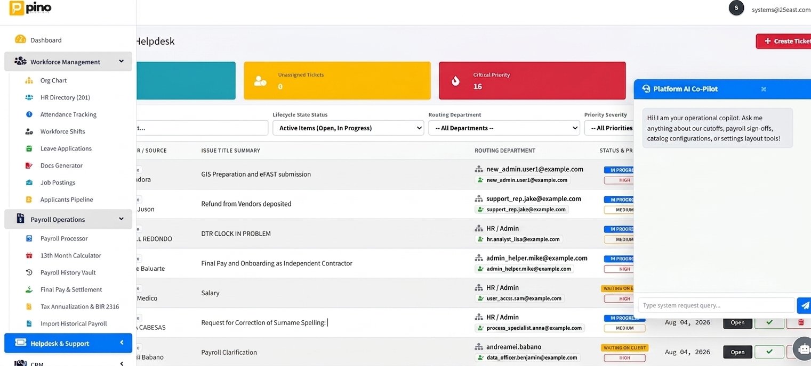This screenshot has height=366, width=811.
Task: Click the Helpdesk & Support menu label
Action: (60, 343)
